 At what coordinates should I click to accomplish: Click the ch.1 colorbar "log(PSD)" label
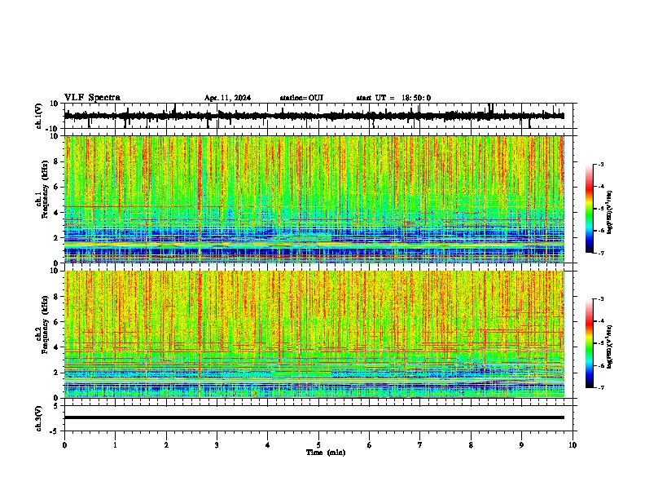[610, 213]
